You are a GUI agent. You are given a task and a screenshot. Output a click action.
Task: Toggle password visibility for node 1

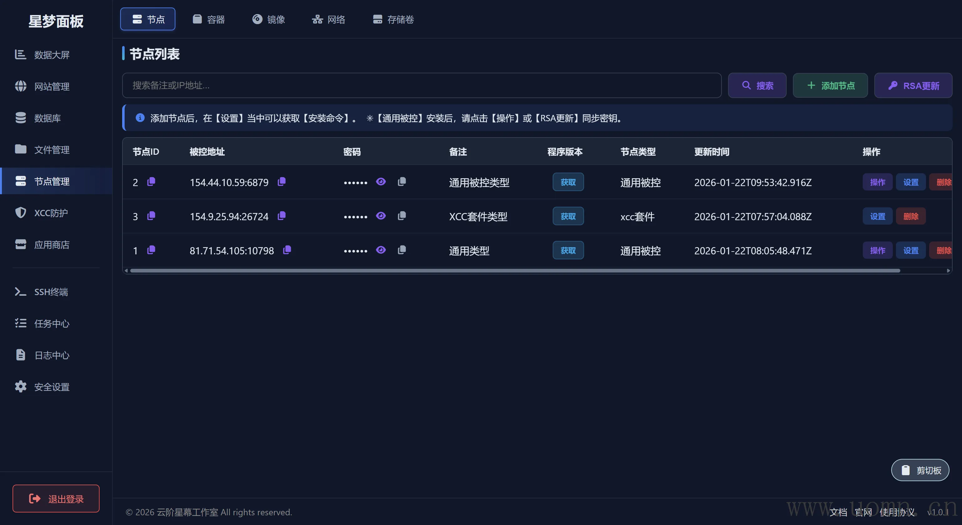(380, 250)
